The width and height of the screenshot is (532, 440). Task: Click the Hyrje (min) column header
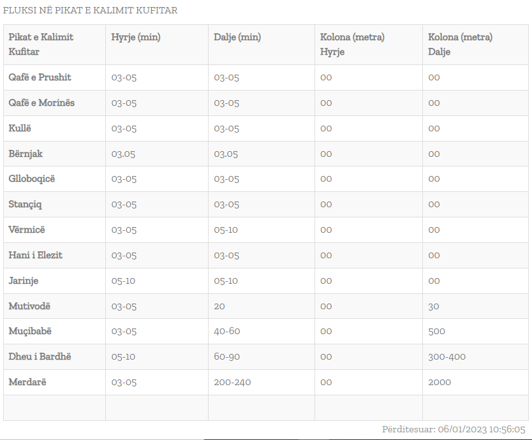[136, 37]
